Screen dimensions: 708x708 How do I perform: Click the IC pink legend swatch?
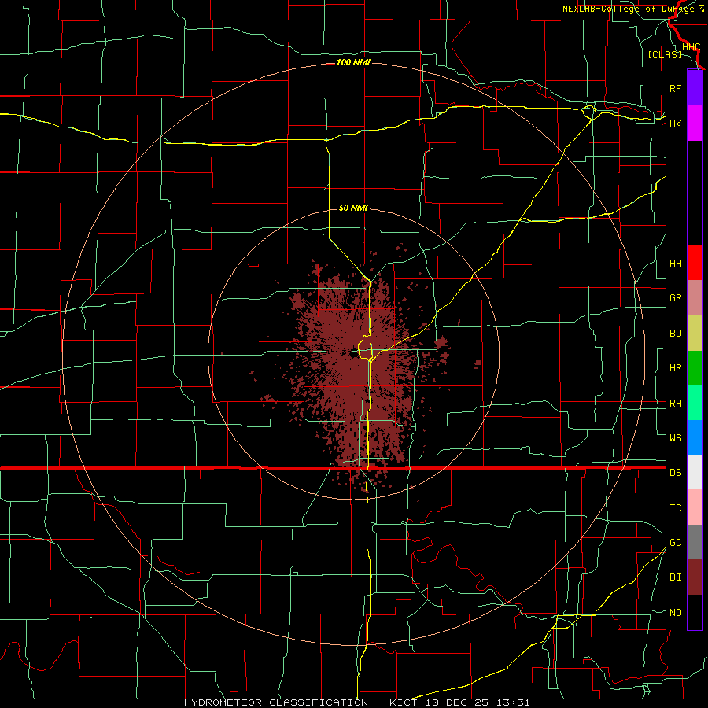coord(695,507)
